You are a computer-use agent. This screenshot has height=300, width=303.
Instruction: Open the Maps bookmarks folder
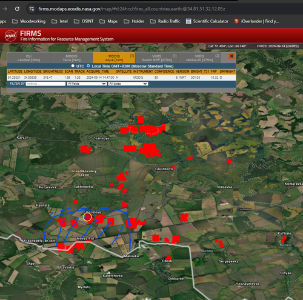(108, 21)
